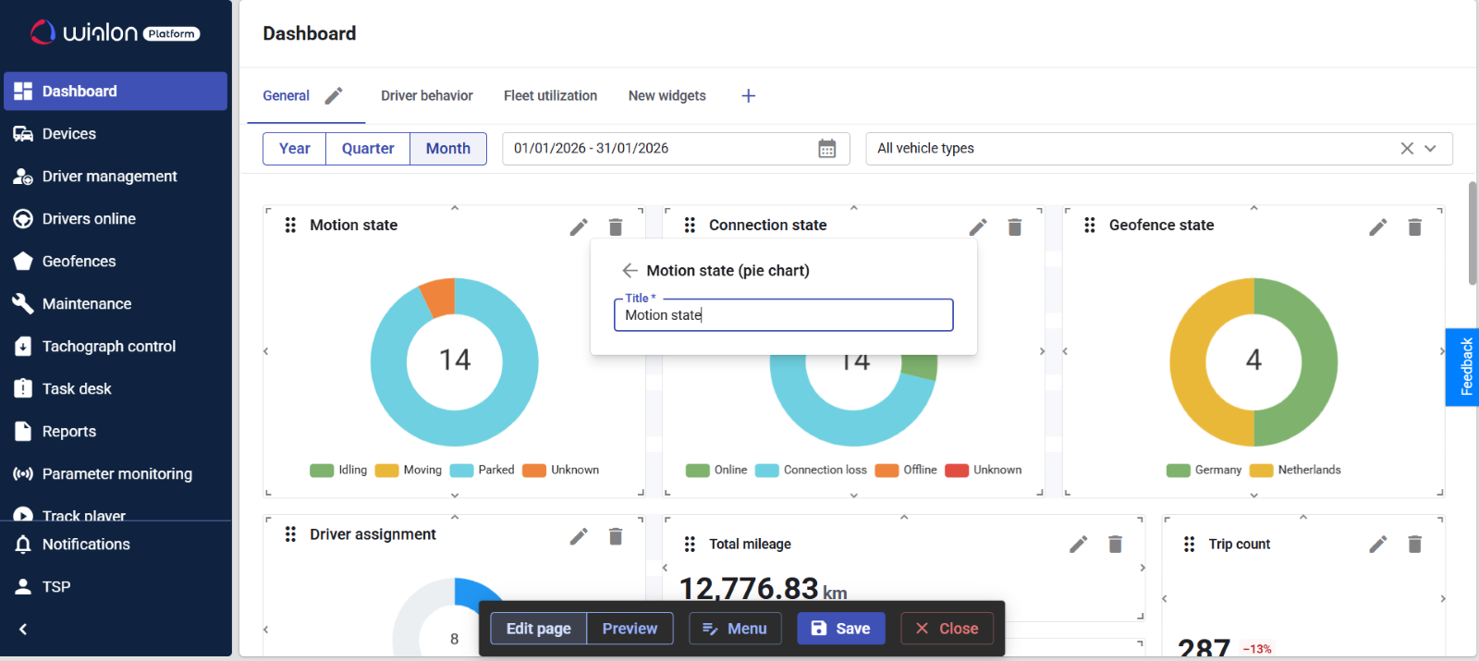Click the Geofence state drag handle
The image size is (1479, 661).
[1090, 225]
